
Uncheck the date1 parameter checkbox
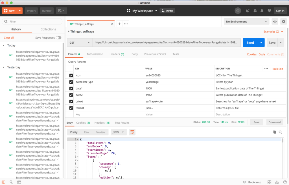71,88
